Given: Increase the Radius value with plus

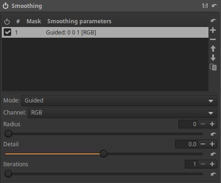Looking at the screenshot, I should coord(212,124).
